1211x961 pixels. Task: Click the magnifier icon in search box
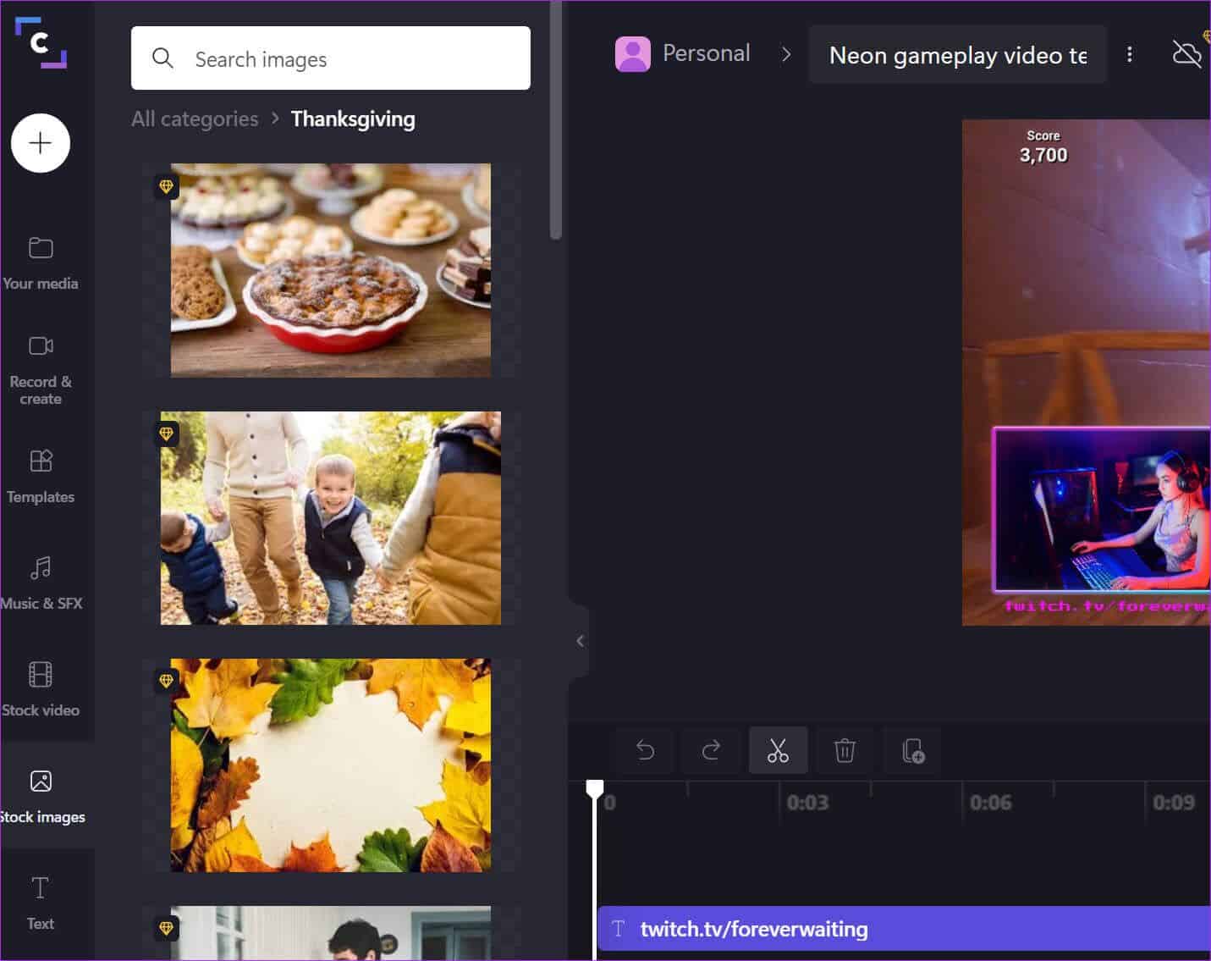coord(162,58)
